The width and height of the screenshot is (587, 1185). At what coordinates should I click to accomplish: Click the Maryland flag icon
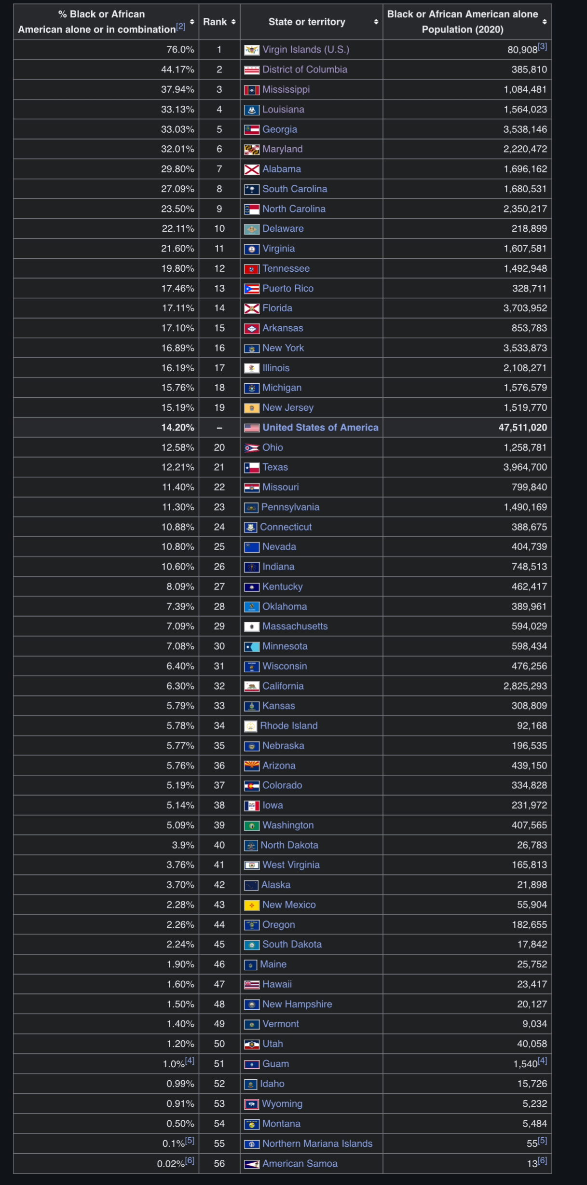[x=251, y=150]
